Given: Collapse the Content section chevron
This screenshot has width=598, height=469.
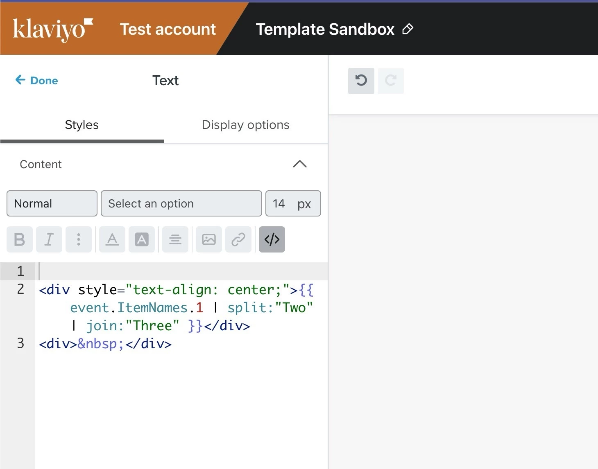Looking at the screenshot, I should pos(300,164).
